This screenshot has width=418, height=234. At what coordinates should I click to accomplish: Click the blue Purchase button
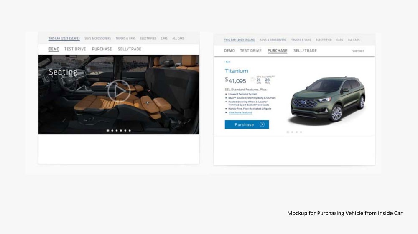pos(247,124)
